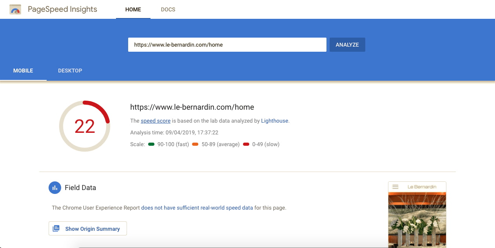Click the Show Origin Summary button
The image size is (495, 248).
pos(87,228)
